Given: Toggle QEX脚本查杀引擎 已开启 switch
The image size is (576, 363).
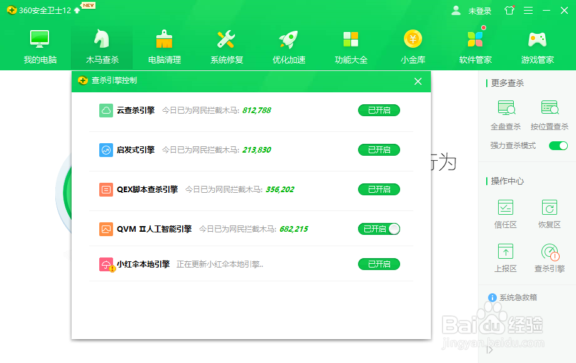Looking at the screenshot, I should point(379,190).
